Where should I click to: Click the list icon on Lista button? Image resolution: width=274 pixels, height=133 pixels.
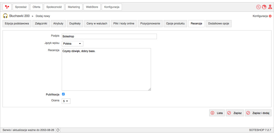212,113
